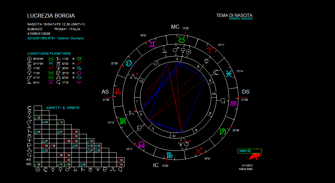Select the Uranus symbol next to Neptune in wheel
This screenshot has height=183, width=335.
187,144
